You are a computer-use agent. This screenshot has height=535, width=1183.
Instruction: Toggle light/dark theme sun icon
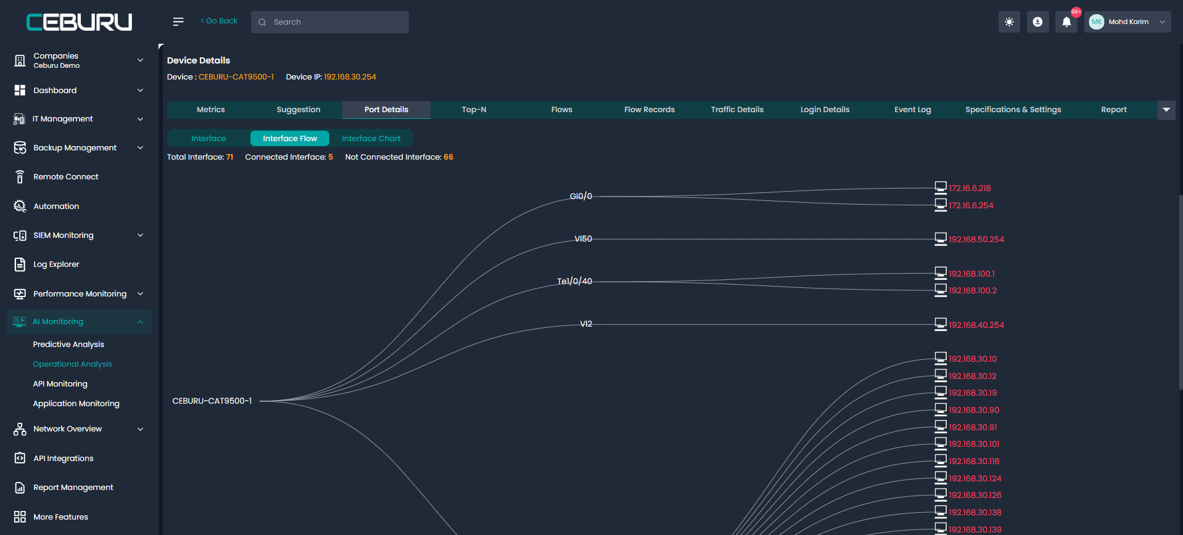click(1009, 22)
